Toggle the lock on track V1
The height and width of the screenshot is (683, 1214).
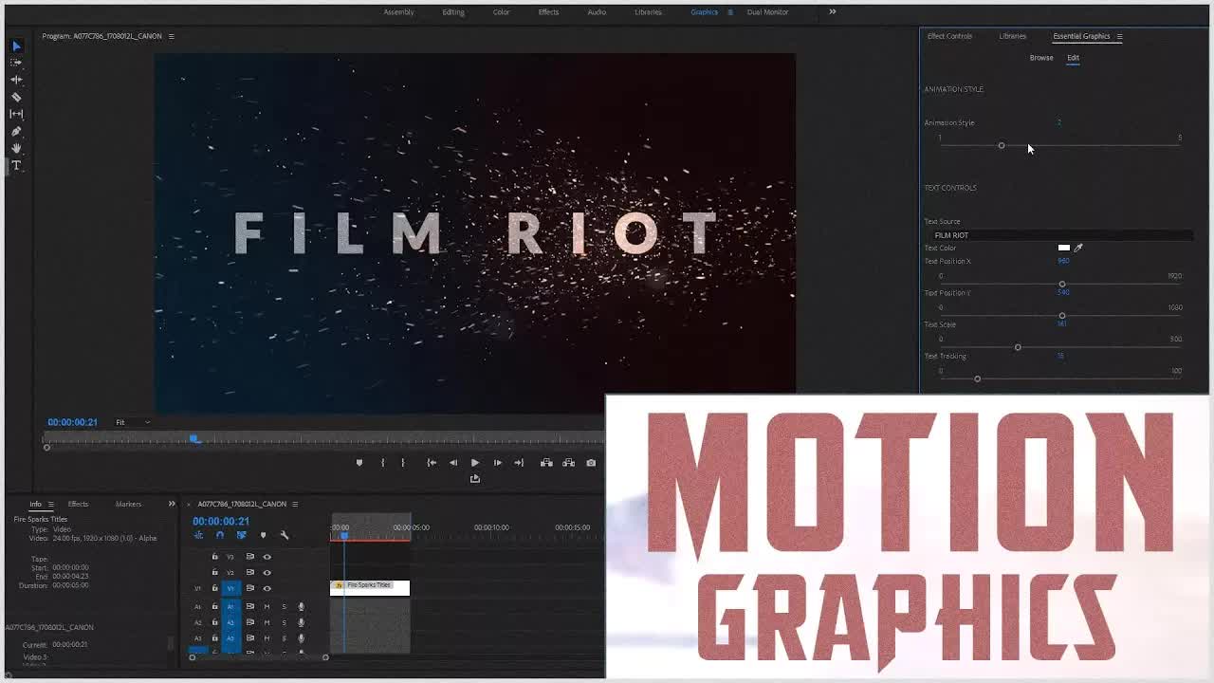coord(214,589)
